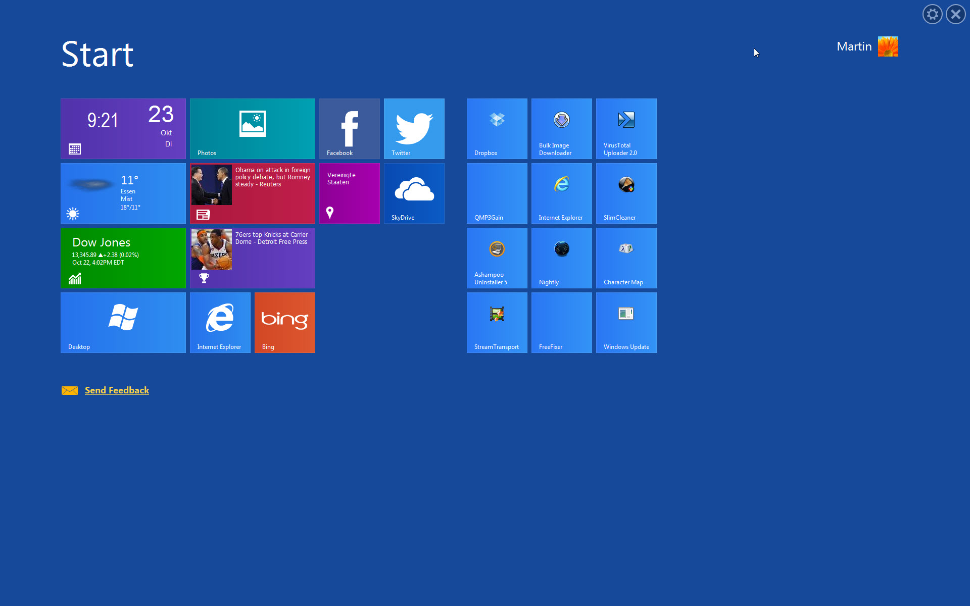The width and height of the screenshot is (970, 606).
Task: Open the Vereinigte Staaten maps tile
Action: (350, 193)
